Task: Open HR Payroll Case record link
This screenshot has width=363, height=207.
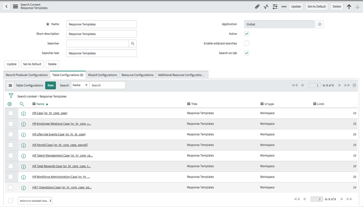Action: point(60,145)
